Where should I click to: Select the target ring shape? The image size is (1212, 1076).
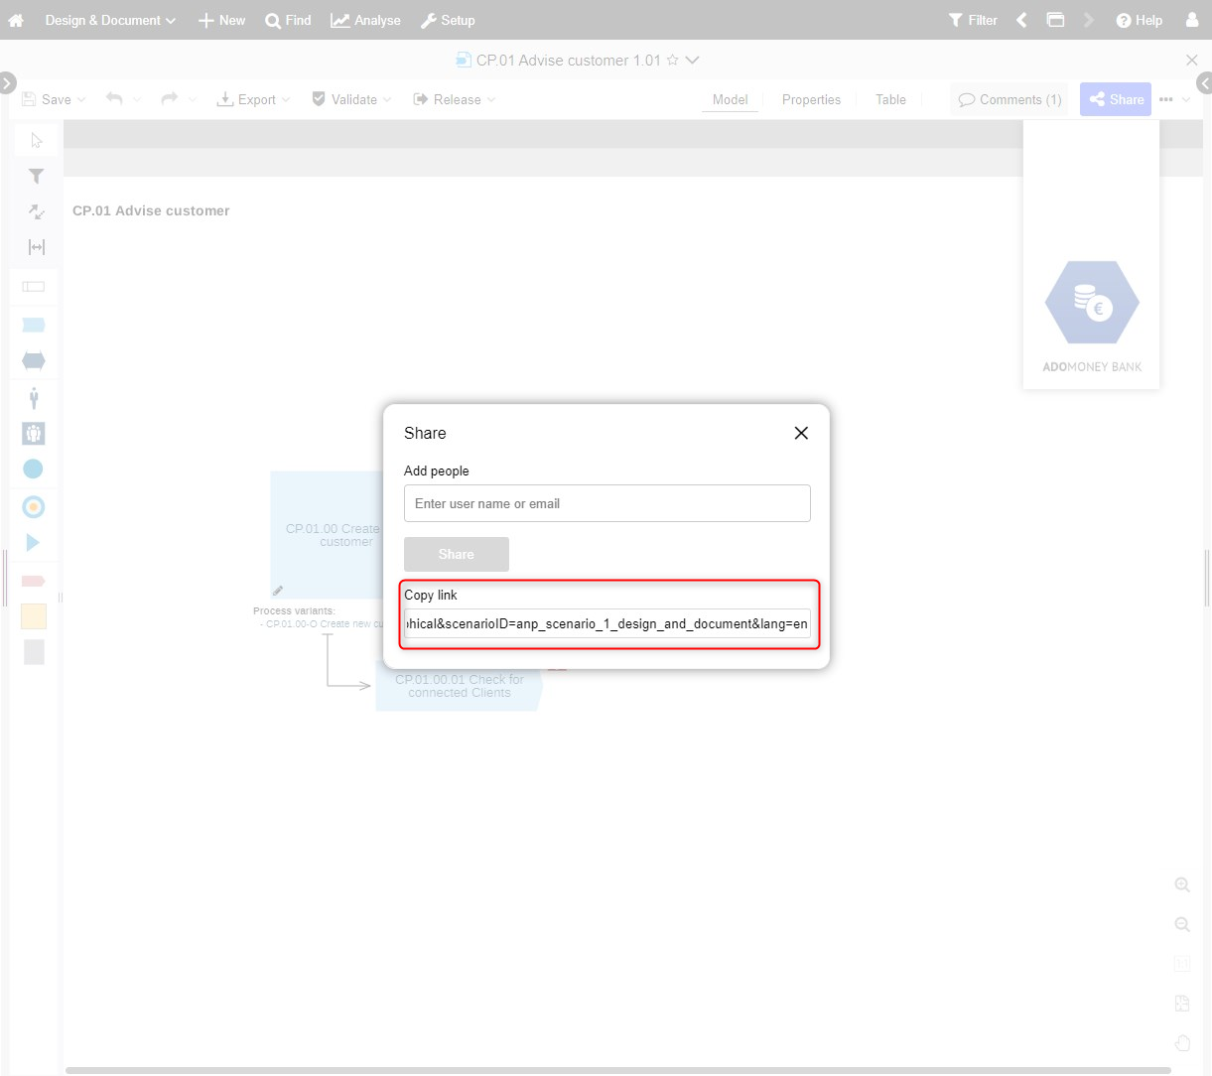(33, 507)
